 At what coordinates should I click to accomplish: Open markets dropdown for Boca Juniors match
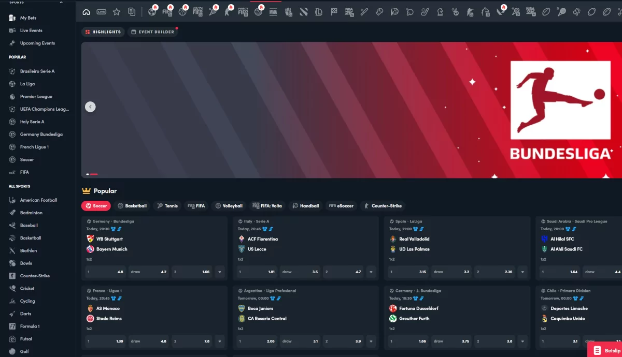(x=371, y=341)
